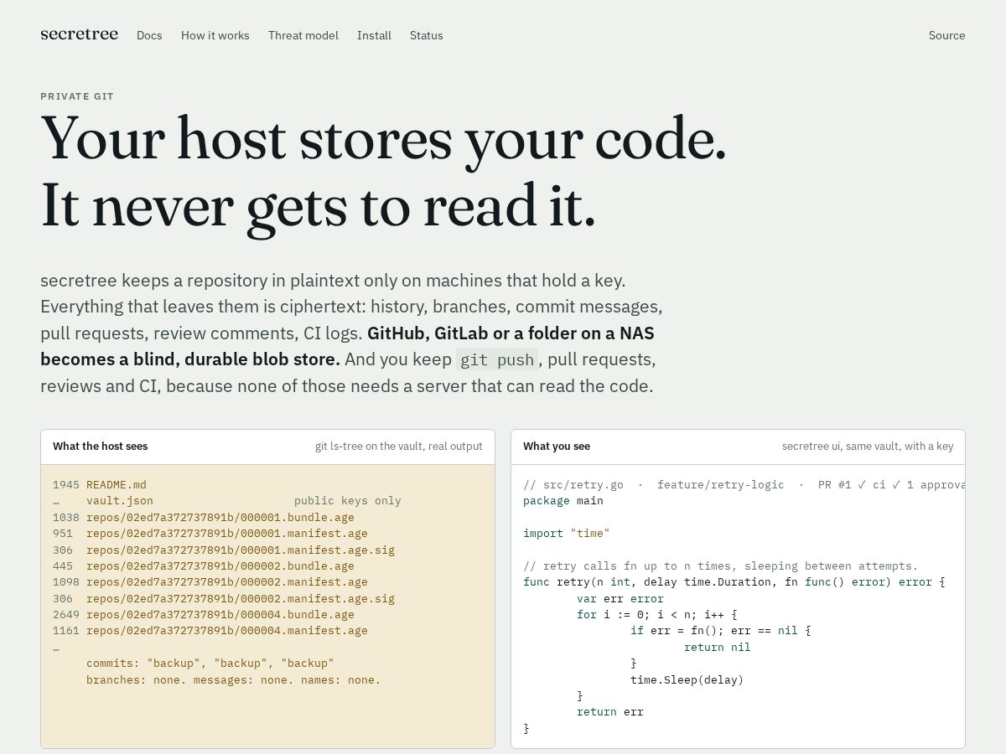Select row 000002.manifest.age.sig

(224, 598)
